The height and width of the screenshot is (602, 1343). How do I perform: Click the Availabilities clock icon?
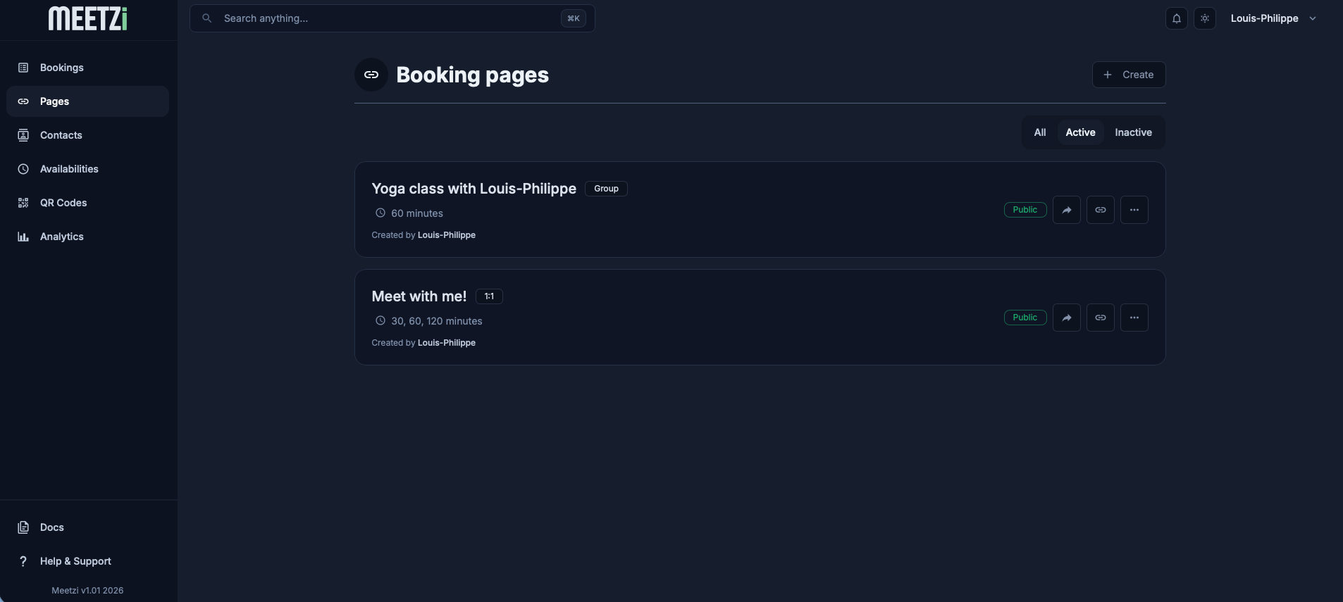[23, 169]
